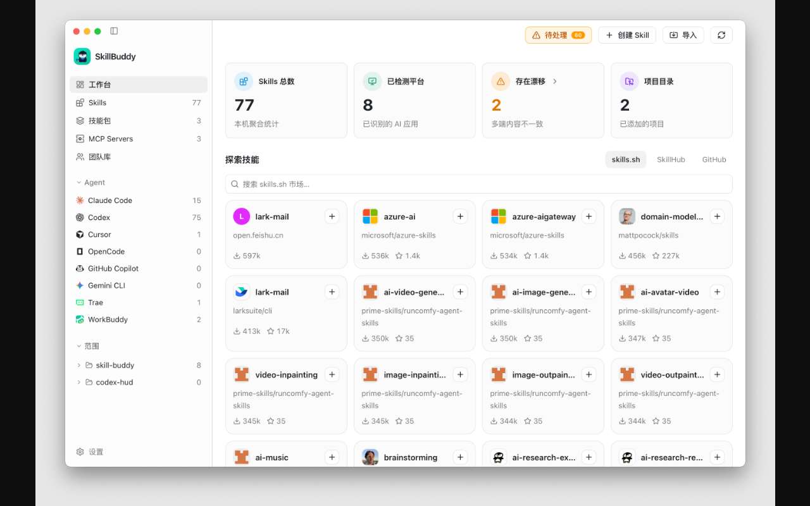Click the 导入 import button

coord(683,35)
